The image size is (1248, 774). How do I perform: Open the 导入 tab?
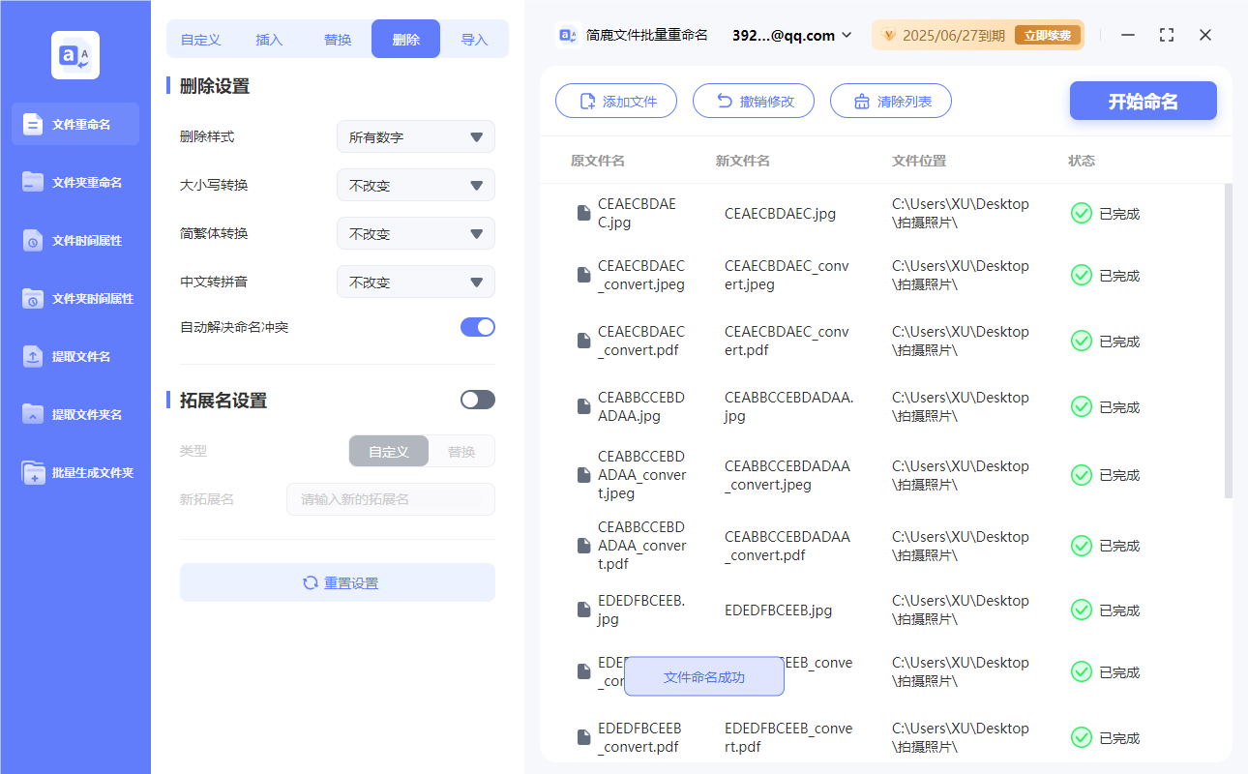pos(475,38)
